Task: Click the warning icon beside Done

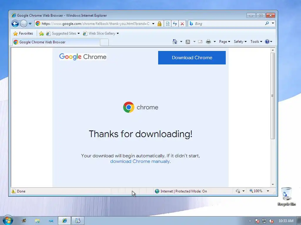Action: tap(14, 191)
